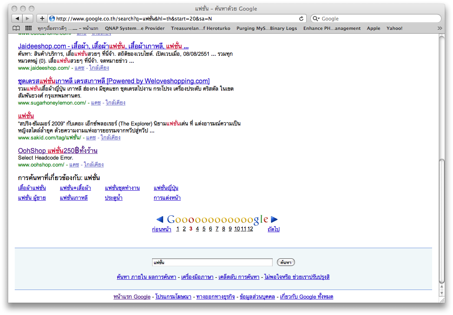
Task: Open cached copy of sugarhoneylemon.com result
Action: (x=96, y=103)
